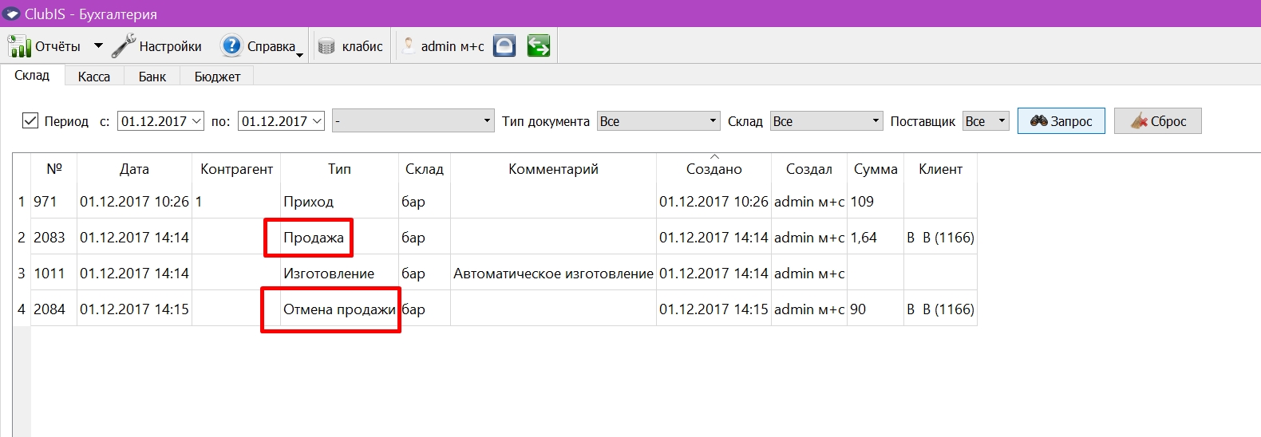Sort by the Клиент column header
This screenshot has width=1261, height=437.
(940, 169)
